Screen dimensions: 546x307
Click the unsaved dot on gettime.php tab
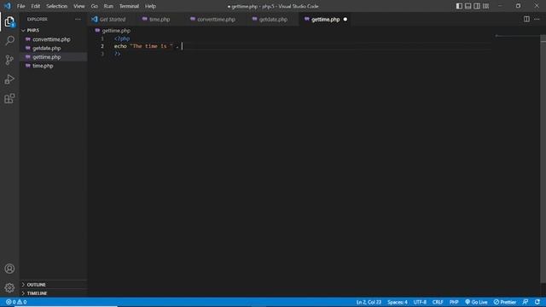[x=345, y=20]
